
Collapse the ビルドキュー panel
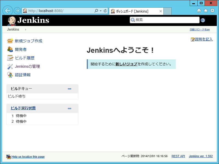70,89
